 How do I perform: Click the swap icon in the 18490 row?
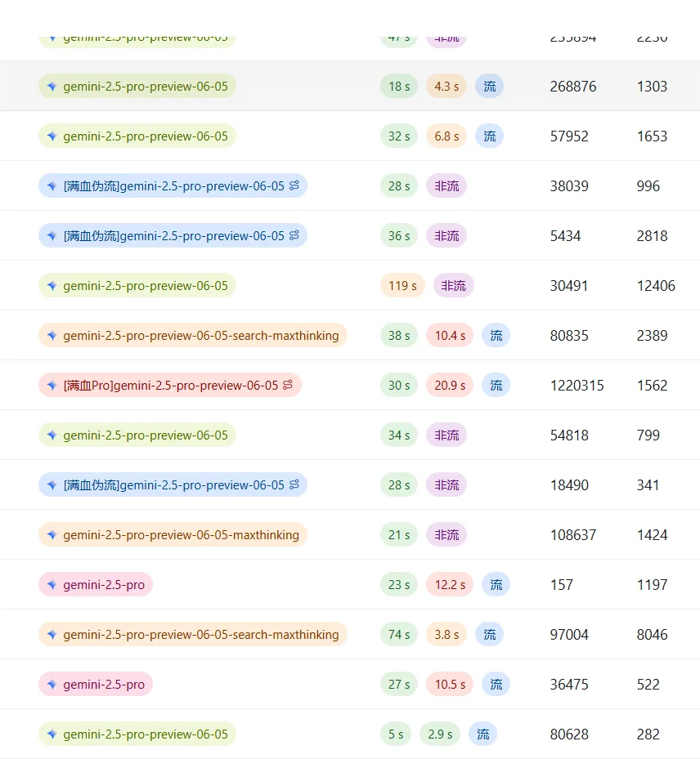(x=294, y=484)
